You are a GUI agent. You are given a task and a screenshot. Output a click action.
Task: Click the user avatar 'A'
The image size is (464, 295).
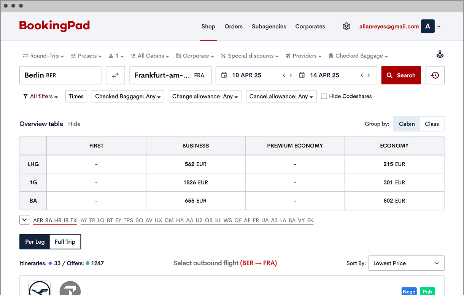[x=428, y=26]
